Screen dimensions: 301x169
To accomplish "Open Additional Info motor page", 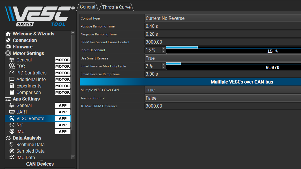I will (x=31, y=79).
